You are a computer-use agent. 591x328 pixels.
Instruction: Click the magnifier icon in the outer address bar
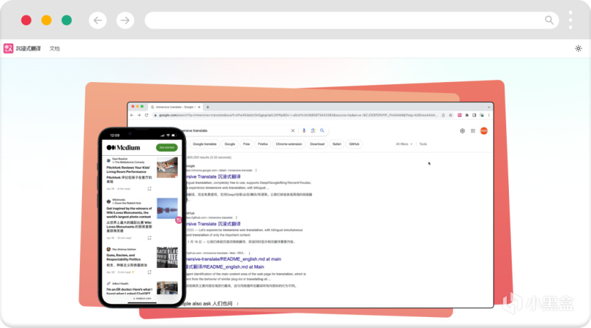coord(549,20)
